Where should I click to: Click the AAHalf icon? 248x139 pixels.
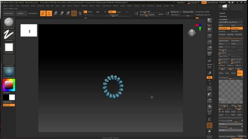point(209,48)
